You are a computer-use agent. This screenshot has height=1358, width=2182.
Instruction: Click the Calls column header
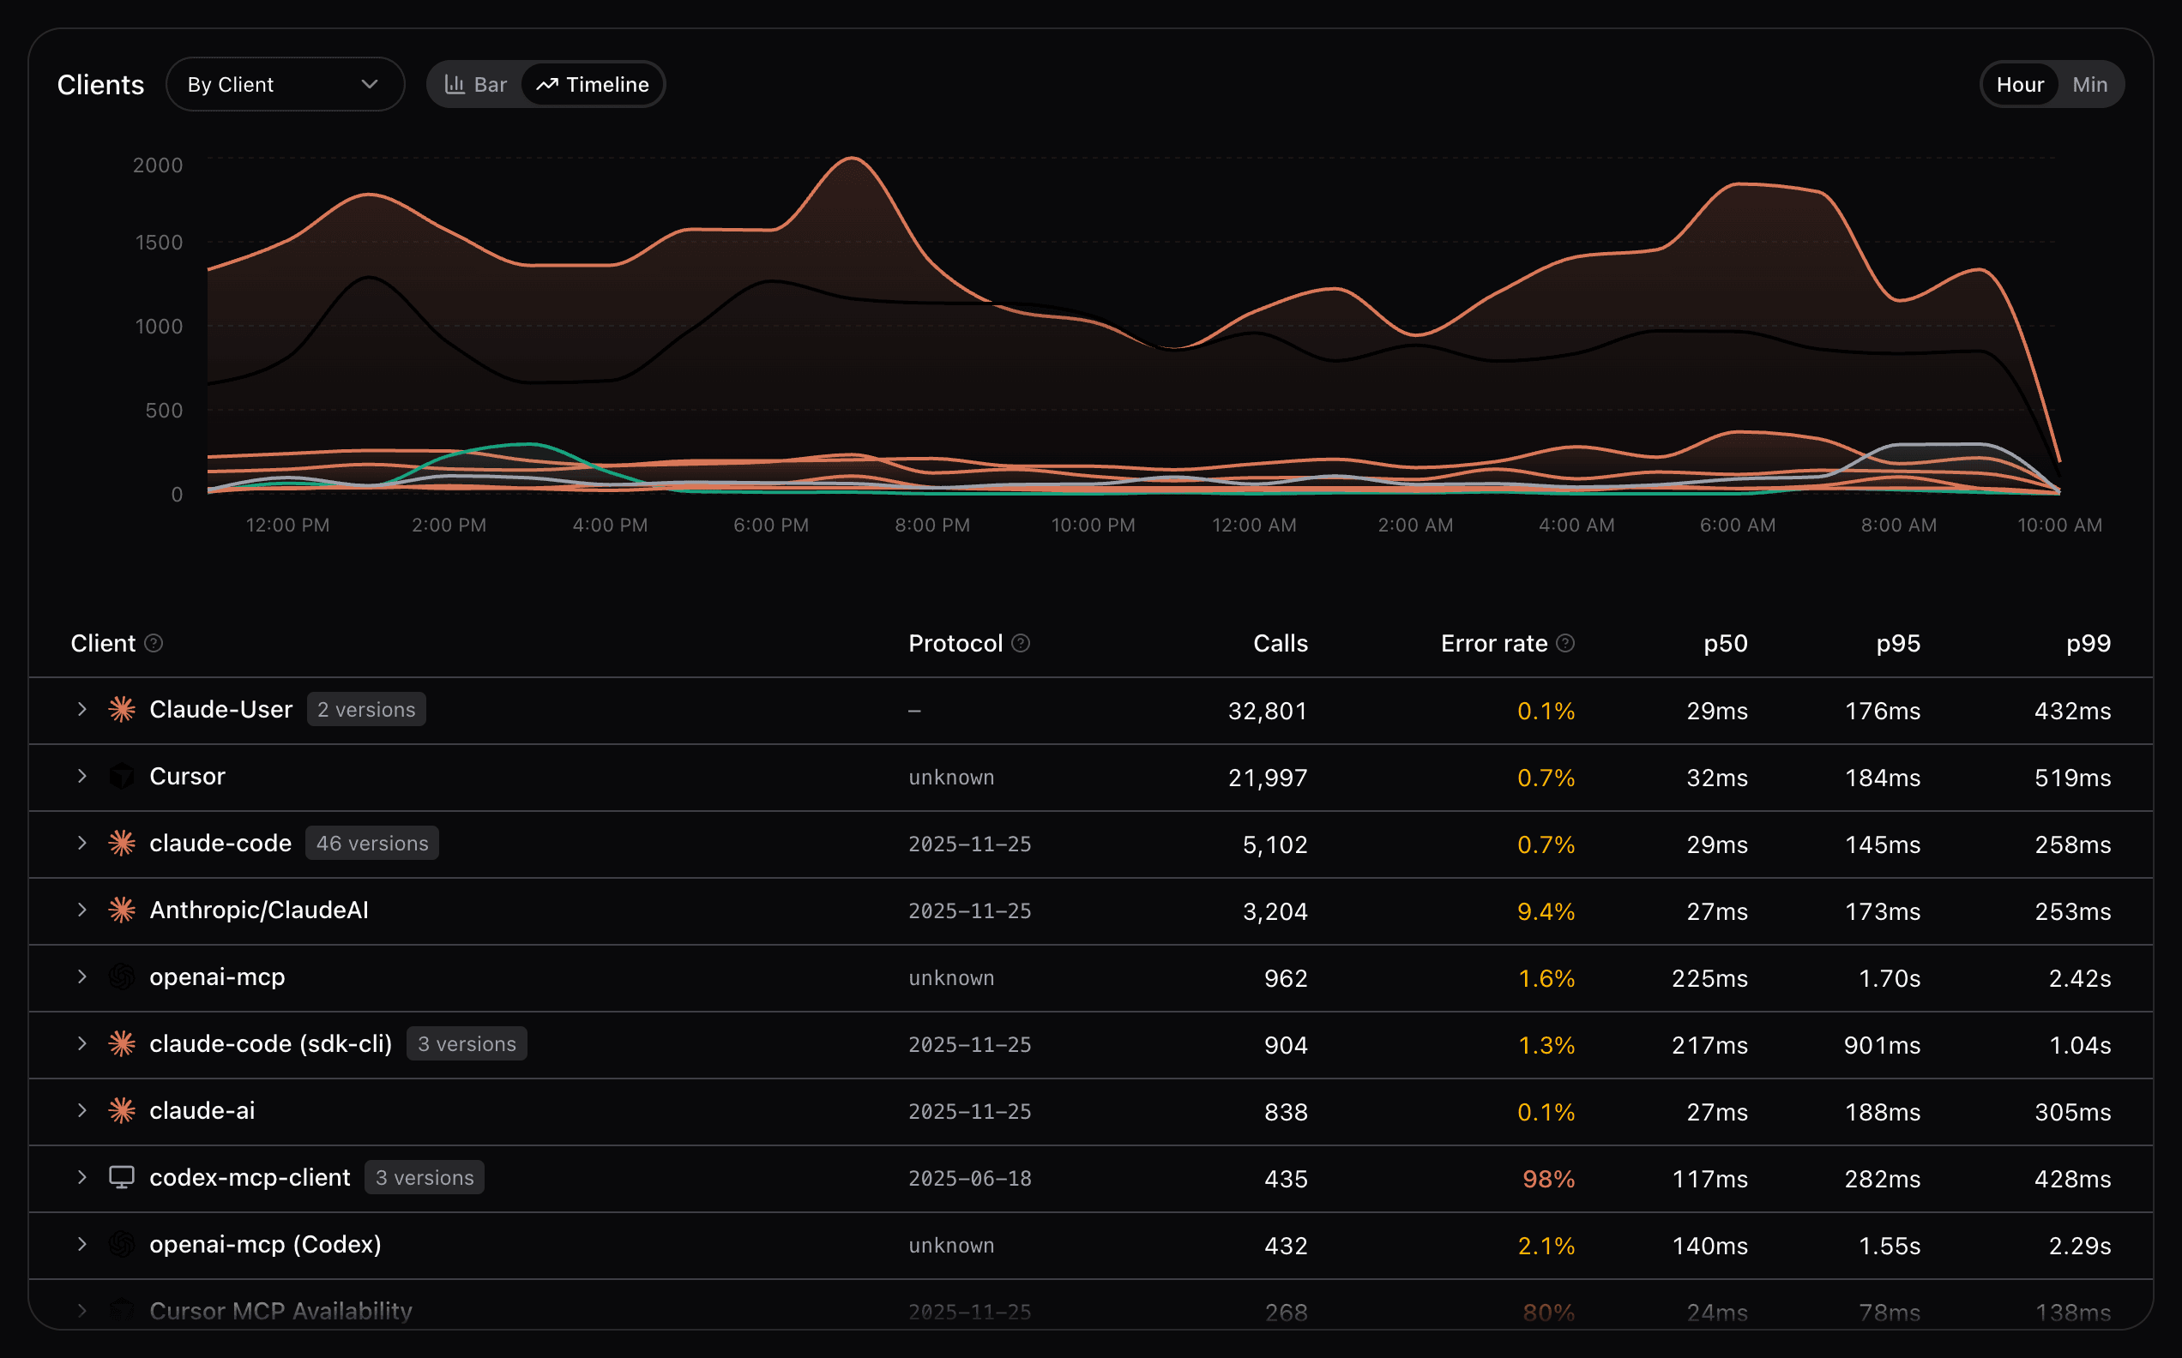1280,643
